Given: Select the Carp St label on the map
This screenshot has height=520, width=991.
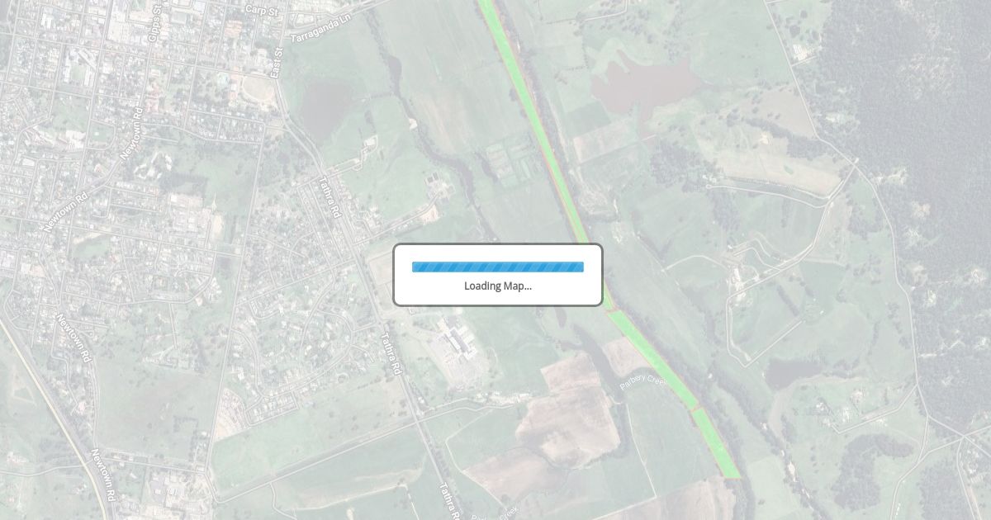Looking at the screenshot, I should click(263, 10).
